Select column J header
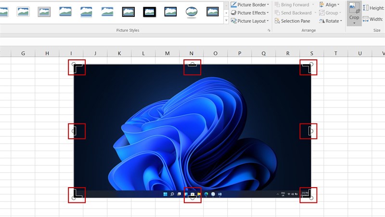Viewport: 385px width, 217px height. pyautogui.click(x=95, y=54)
